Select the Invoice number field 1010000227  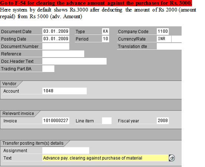click(56, 121)
